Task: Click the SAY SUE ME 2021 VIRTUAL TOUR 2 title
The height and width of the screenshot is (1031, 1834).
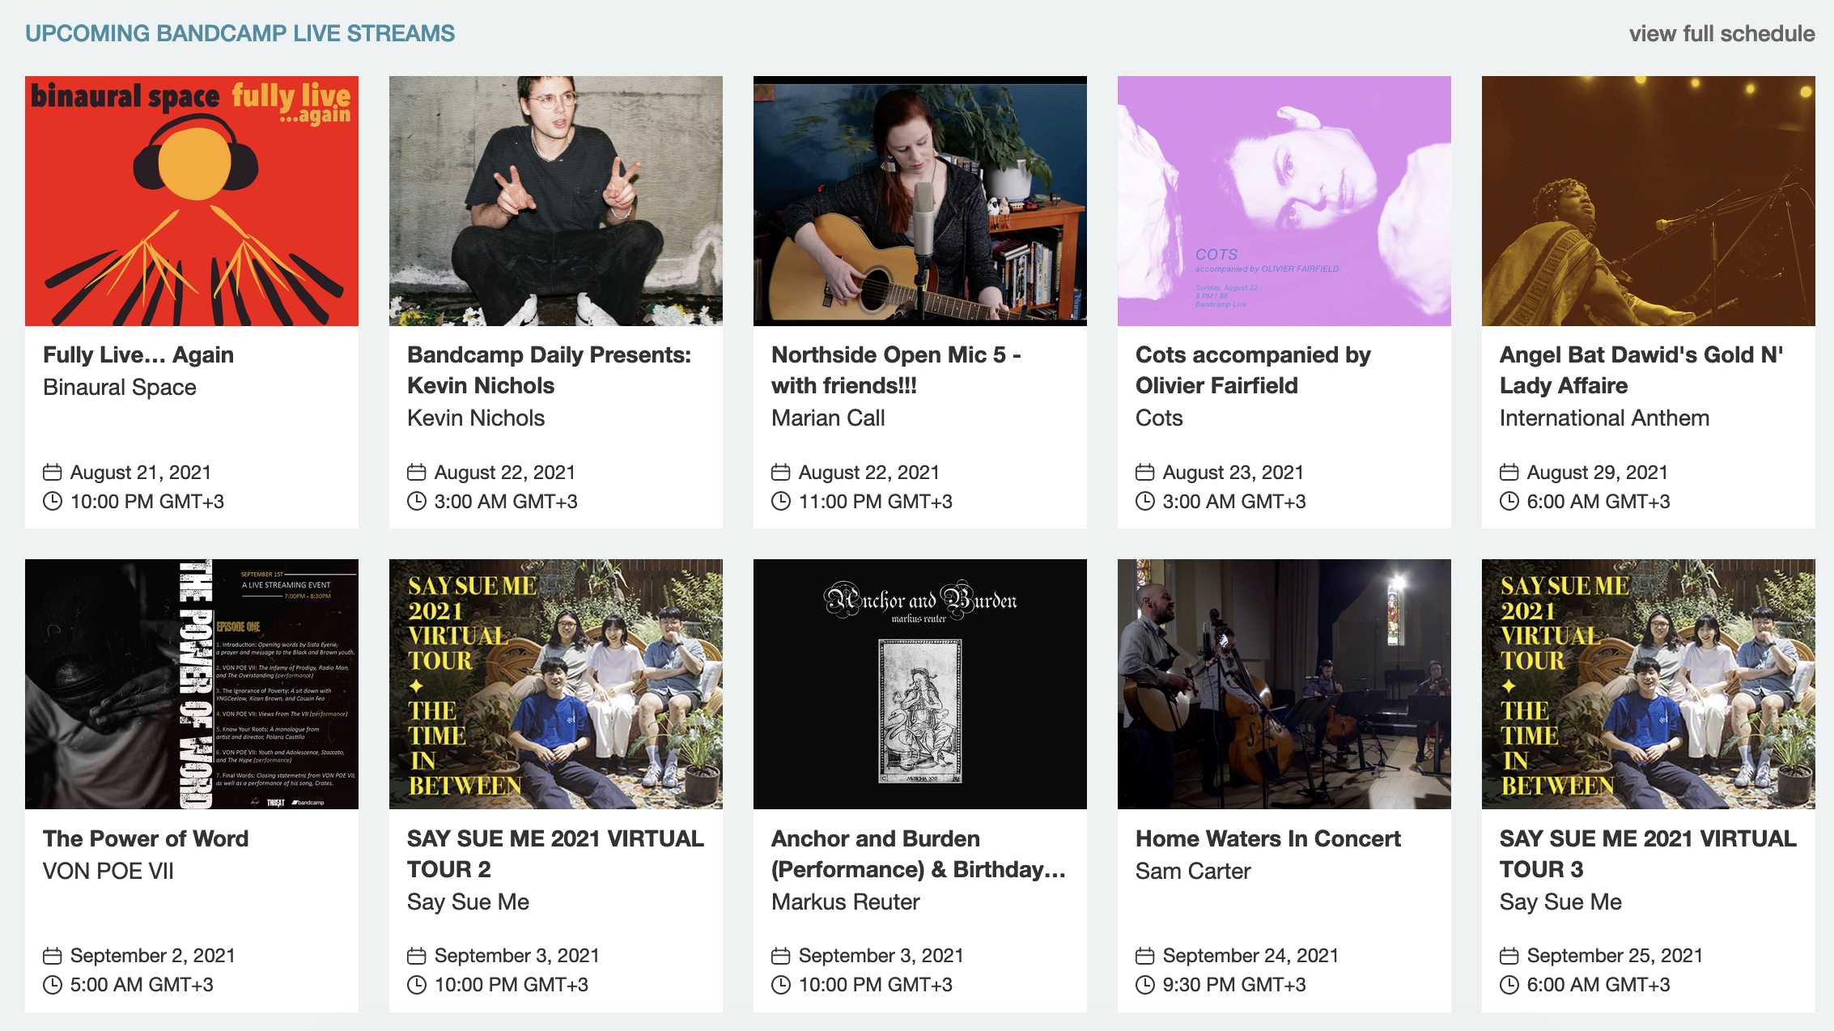Action: pos(554,854)
